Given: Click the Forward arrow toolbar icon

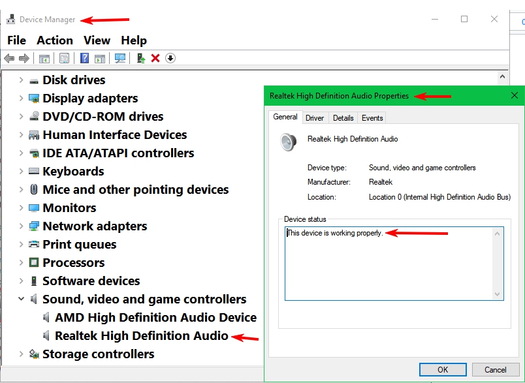Looking at the screenshot, I should point(24,58).
